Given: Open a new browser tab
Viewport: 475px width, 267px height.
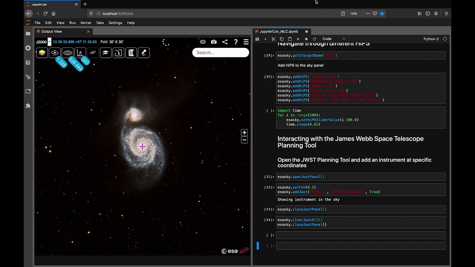Looking at the screenshot, I should tap(85, 4).
